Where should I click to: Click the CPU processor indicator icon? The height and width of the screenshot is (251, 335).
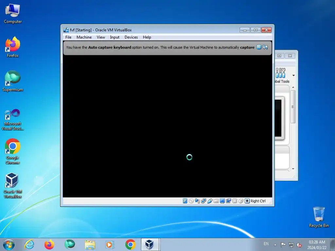point(235,201)
